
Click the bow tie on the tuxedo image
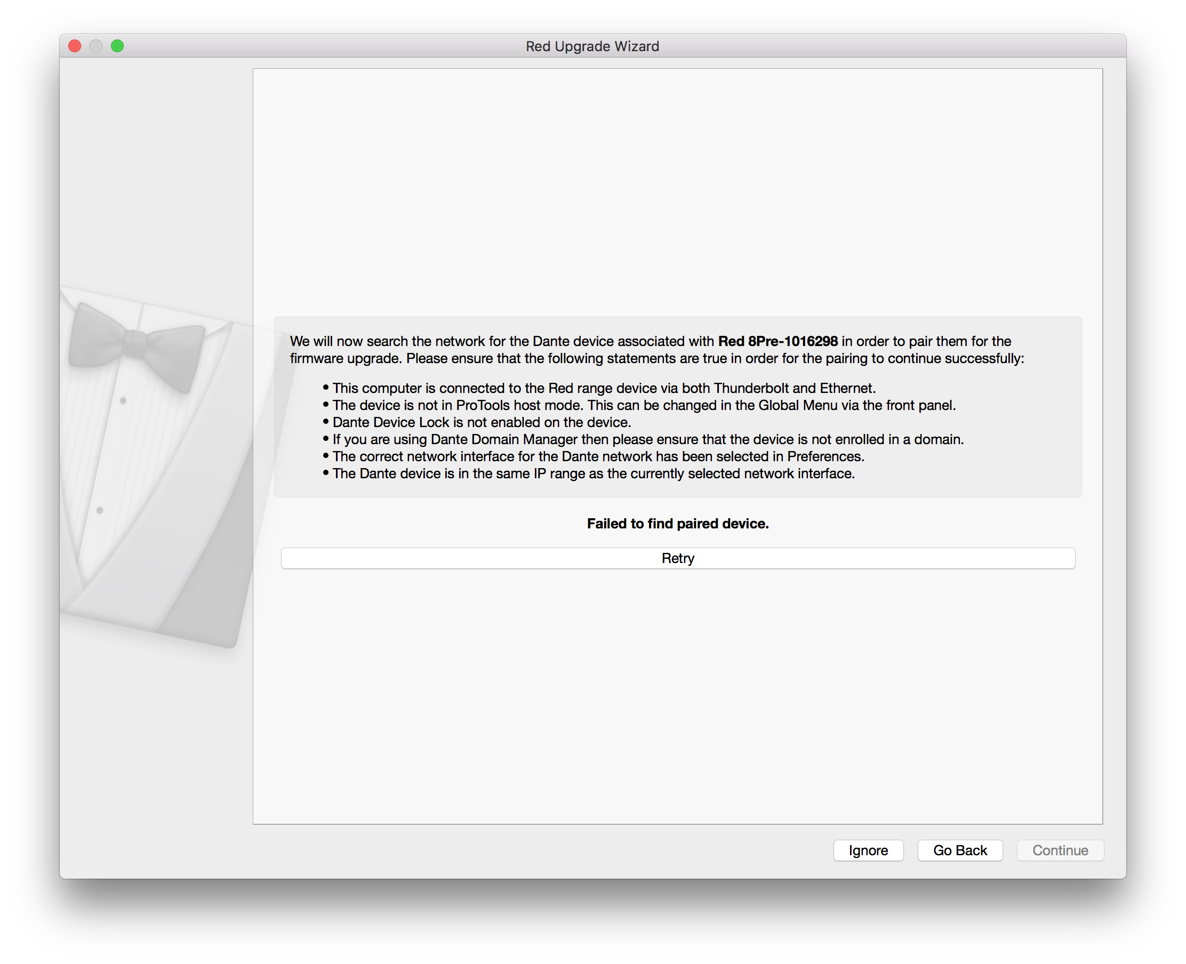(136, 344)
